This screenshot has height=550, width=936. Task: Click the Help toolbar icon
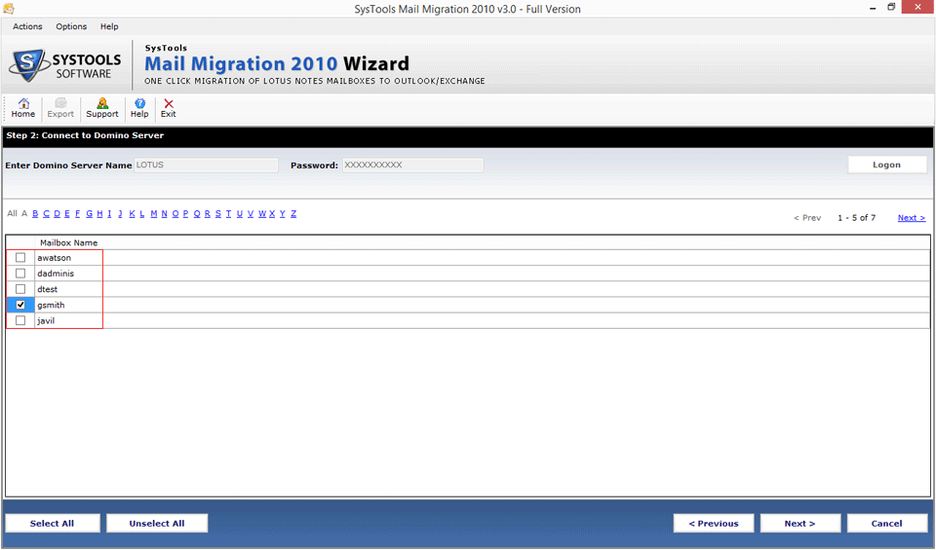coord(139,108)
